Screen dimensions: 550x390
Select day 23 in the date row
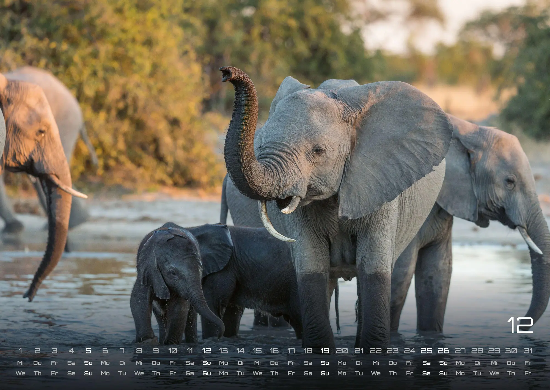(x=393, y=351)
